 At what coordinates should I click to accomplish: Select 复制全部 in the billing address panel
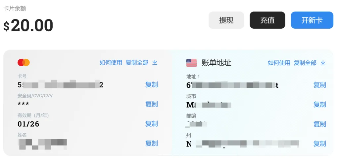[x=305, y=63]
